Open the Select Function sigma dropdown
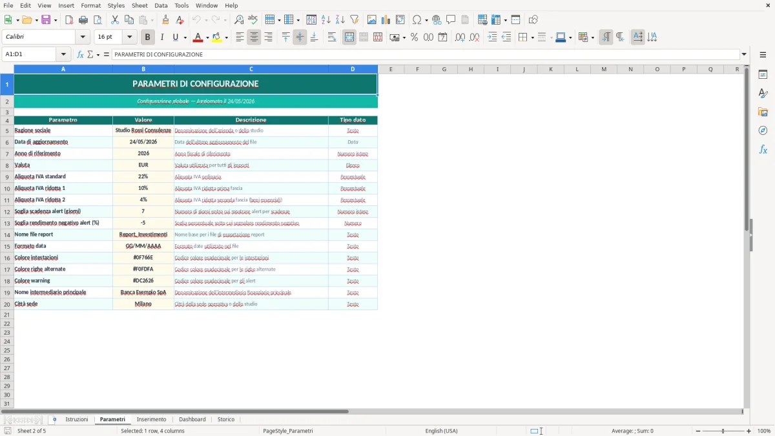Viewport: 775px width, 436px height. tap(98, 54)
